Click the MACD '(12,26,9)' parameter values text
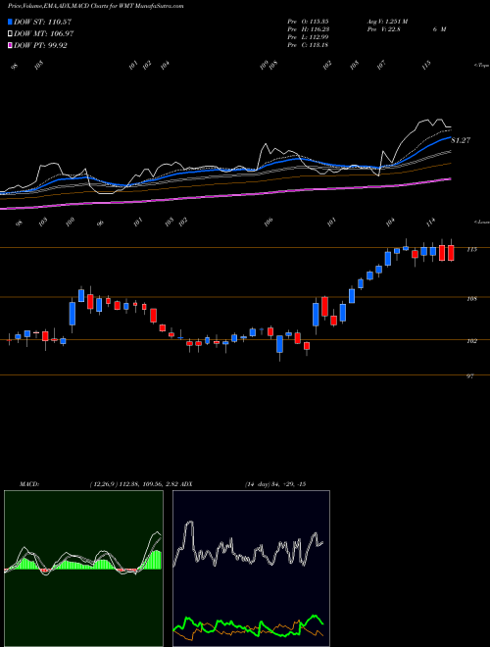The height and width of the screenshot is (647, 490). coord(133,484)
